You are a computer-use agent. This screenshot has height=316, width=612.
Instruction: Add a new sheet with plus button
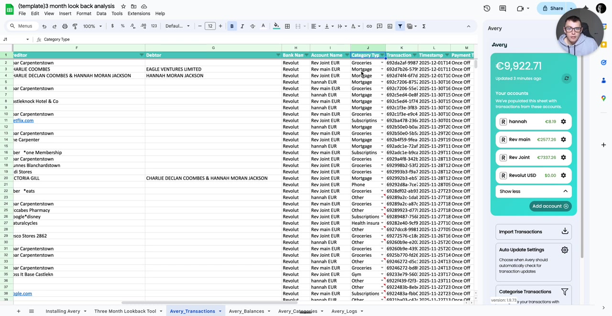pos(18,311)
